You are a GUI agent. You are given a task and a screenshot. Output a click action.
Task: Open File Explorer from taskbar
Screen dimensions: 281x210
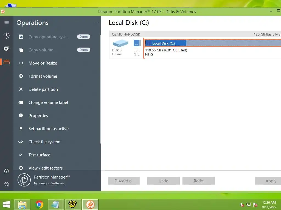[22, 205]
